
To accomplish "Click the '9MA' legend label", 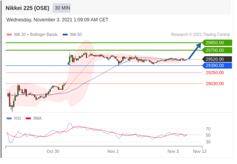I will click(x=37, y=118).
